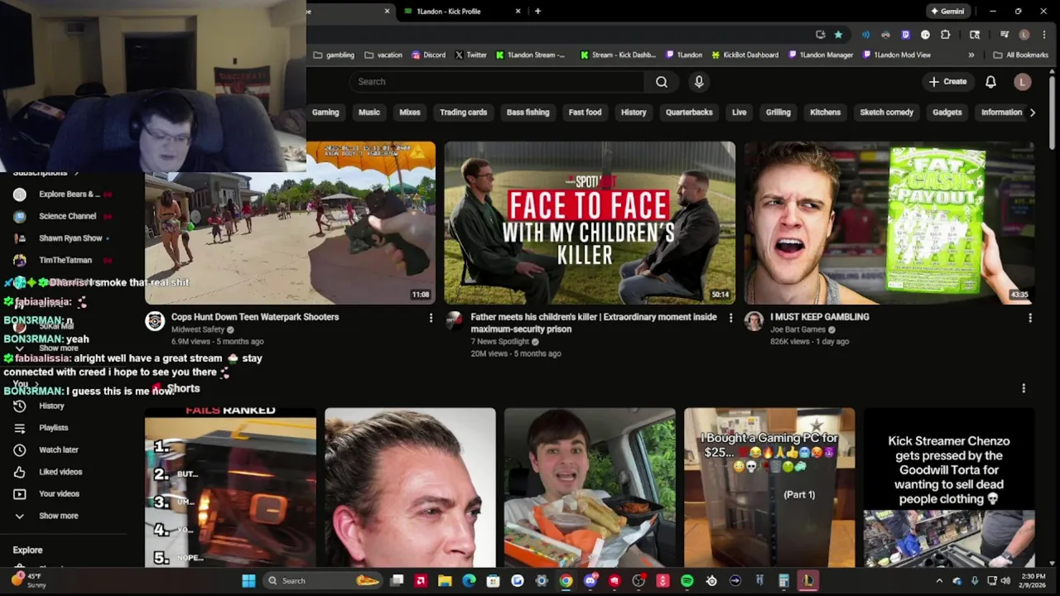Image resolution: width=1060 pixels, height=596 pixels.
Task: Select the Quarterbacks chip
Action: point(689,113)
